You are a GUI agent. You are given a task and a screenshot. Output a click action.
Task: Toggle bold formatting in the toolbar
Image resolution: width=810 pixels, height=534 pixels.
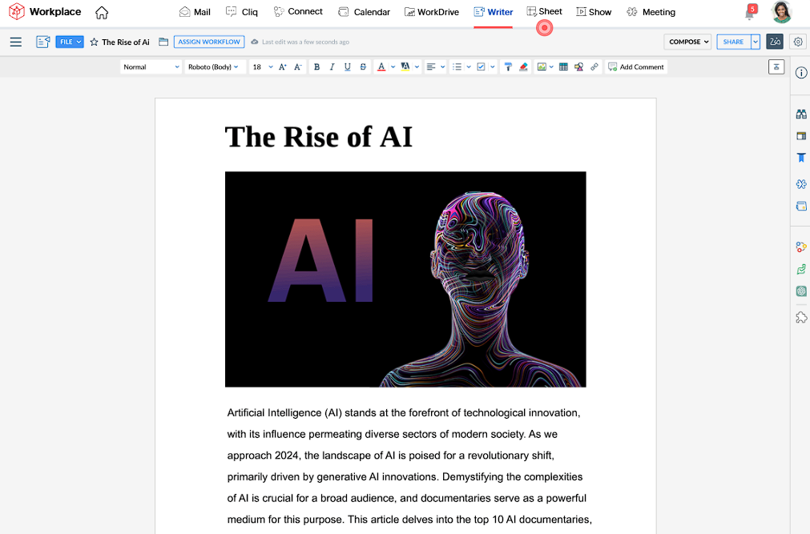(316, 67)
